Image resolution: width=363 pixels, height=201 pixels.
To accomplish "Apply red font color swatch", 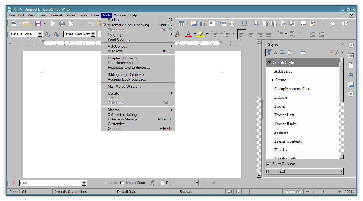I will [x=188, y=34].
